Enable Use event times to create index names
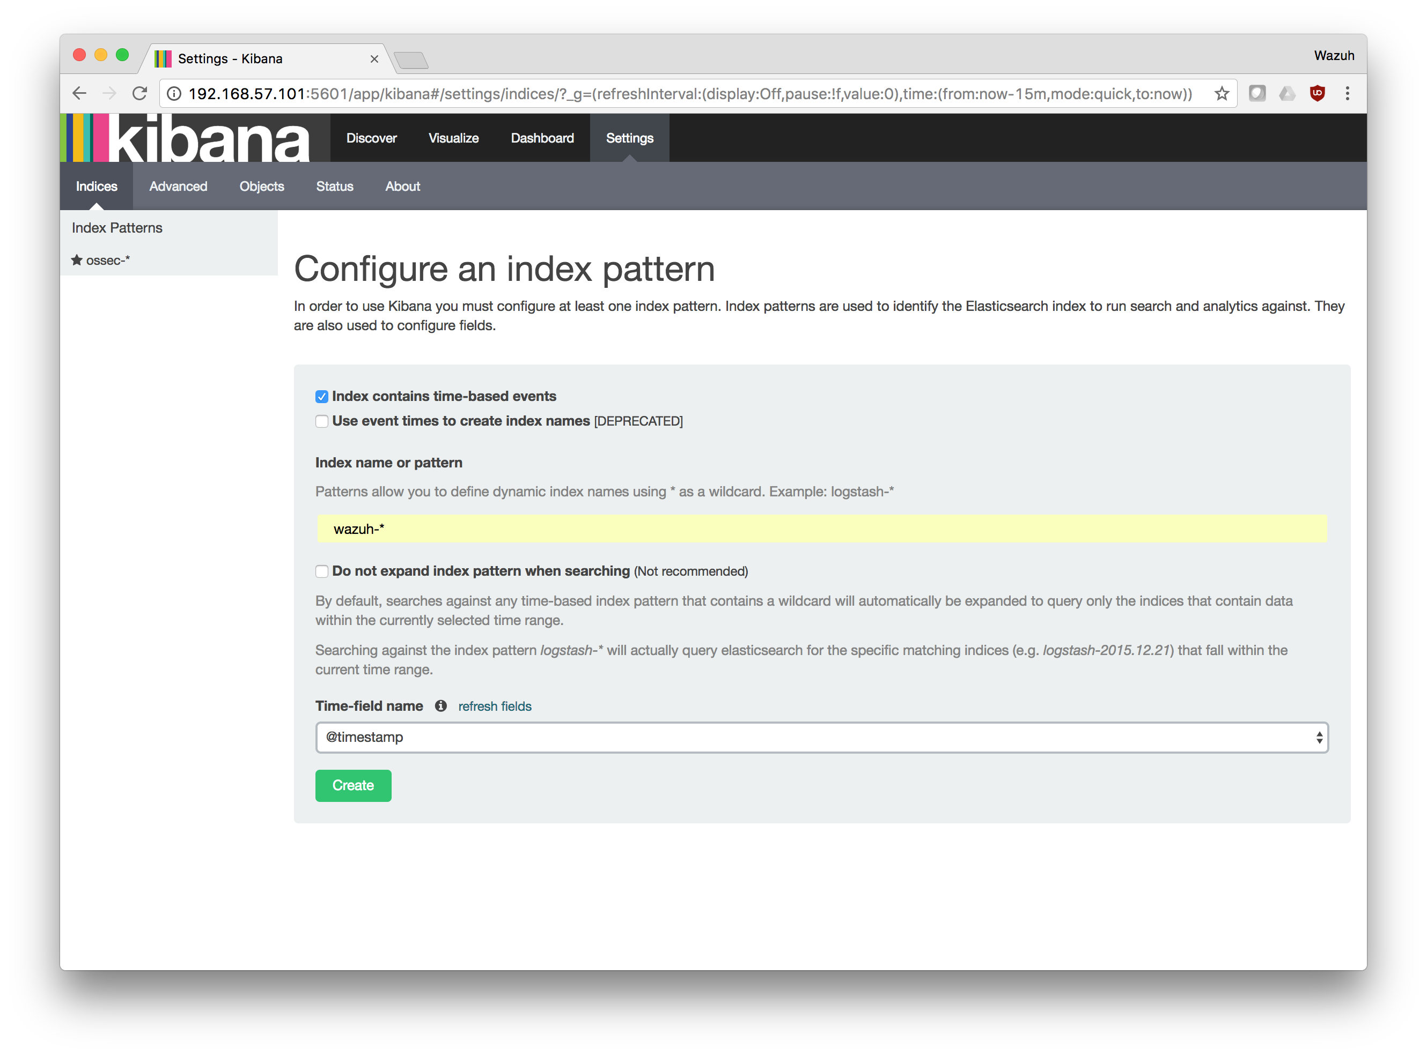Viewport: 1427px width, 1056px height. tap(322, 421)
